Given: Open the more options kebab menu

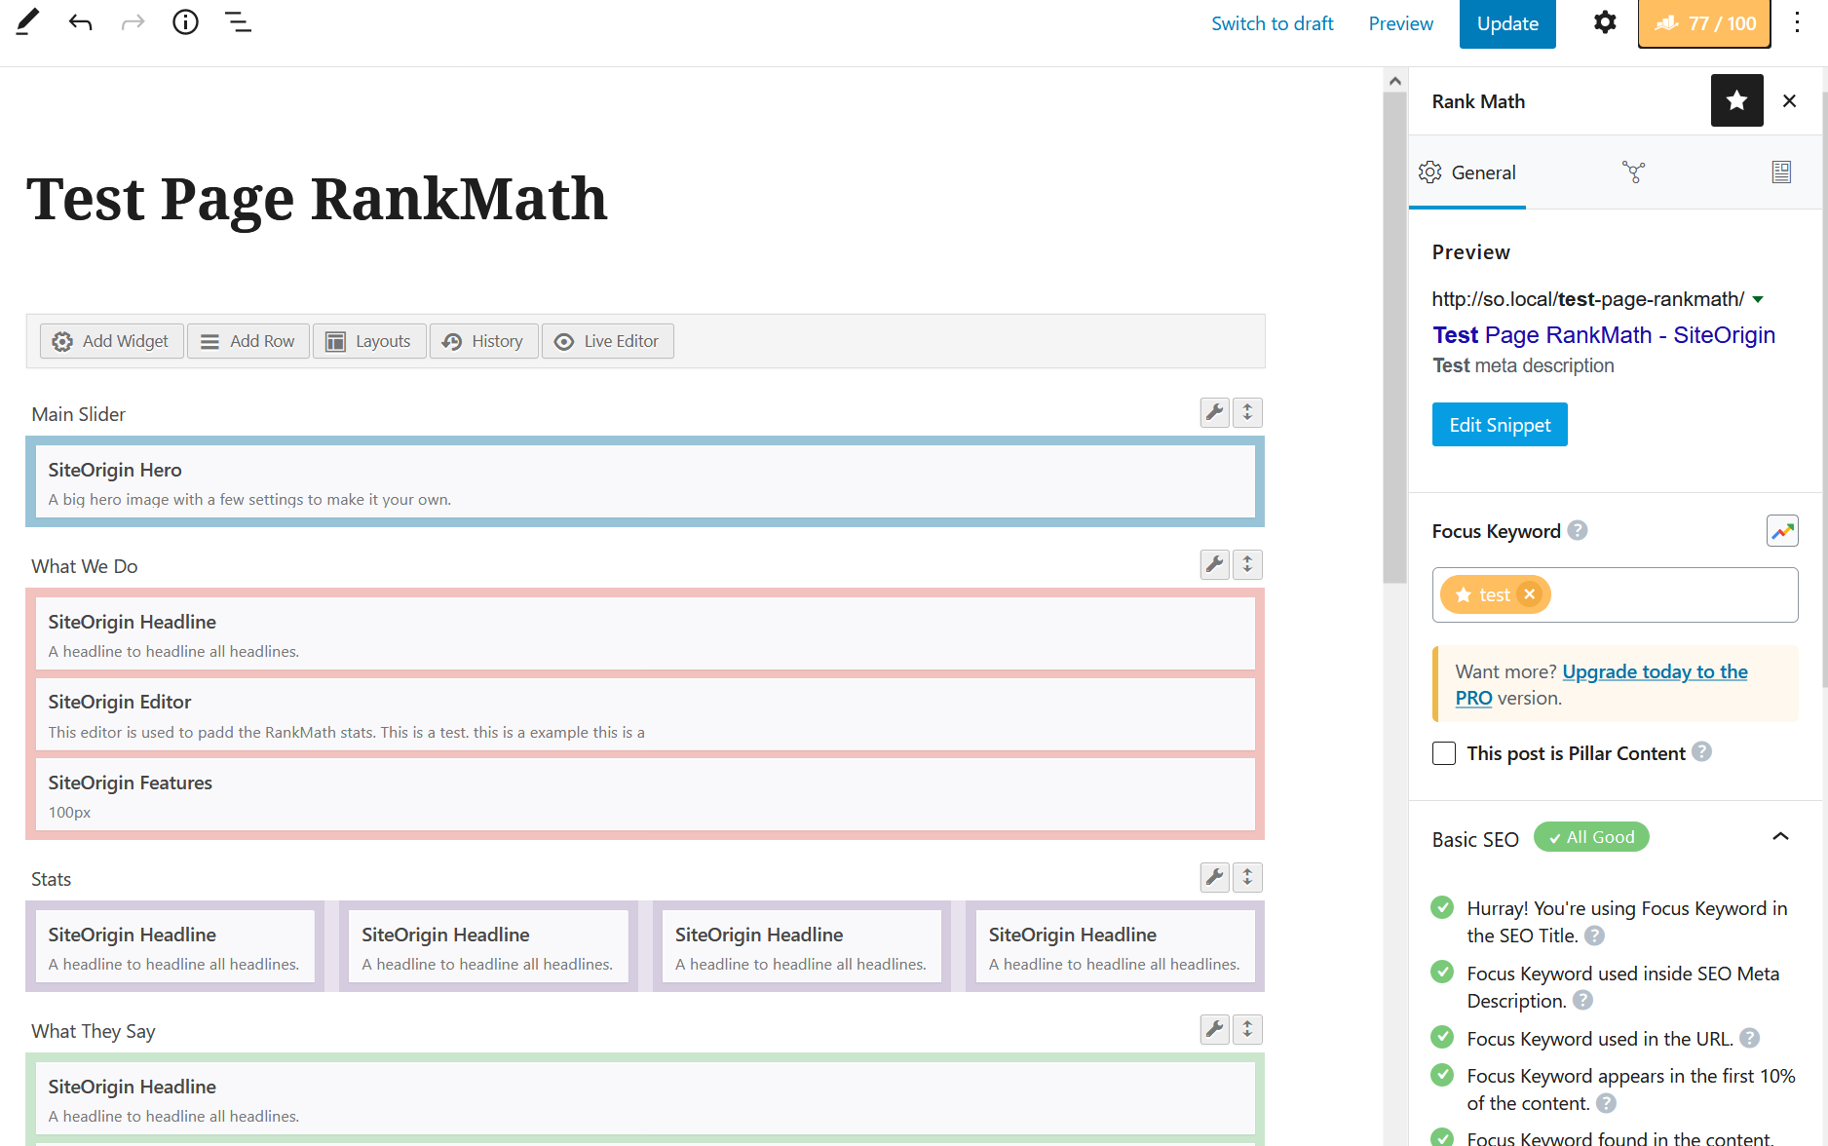Looking at the screenshot, I should (x=1797, y=23).
